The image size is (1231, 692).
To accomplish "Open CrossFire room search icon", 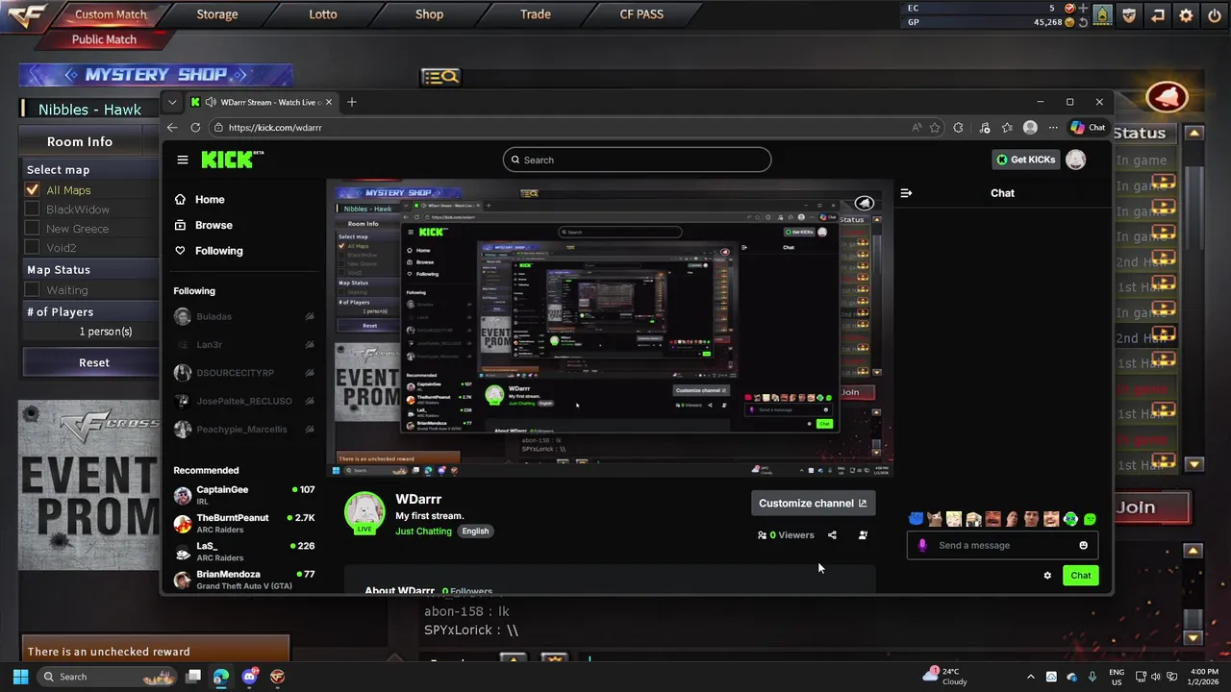I will tap(441, 77).
